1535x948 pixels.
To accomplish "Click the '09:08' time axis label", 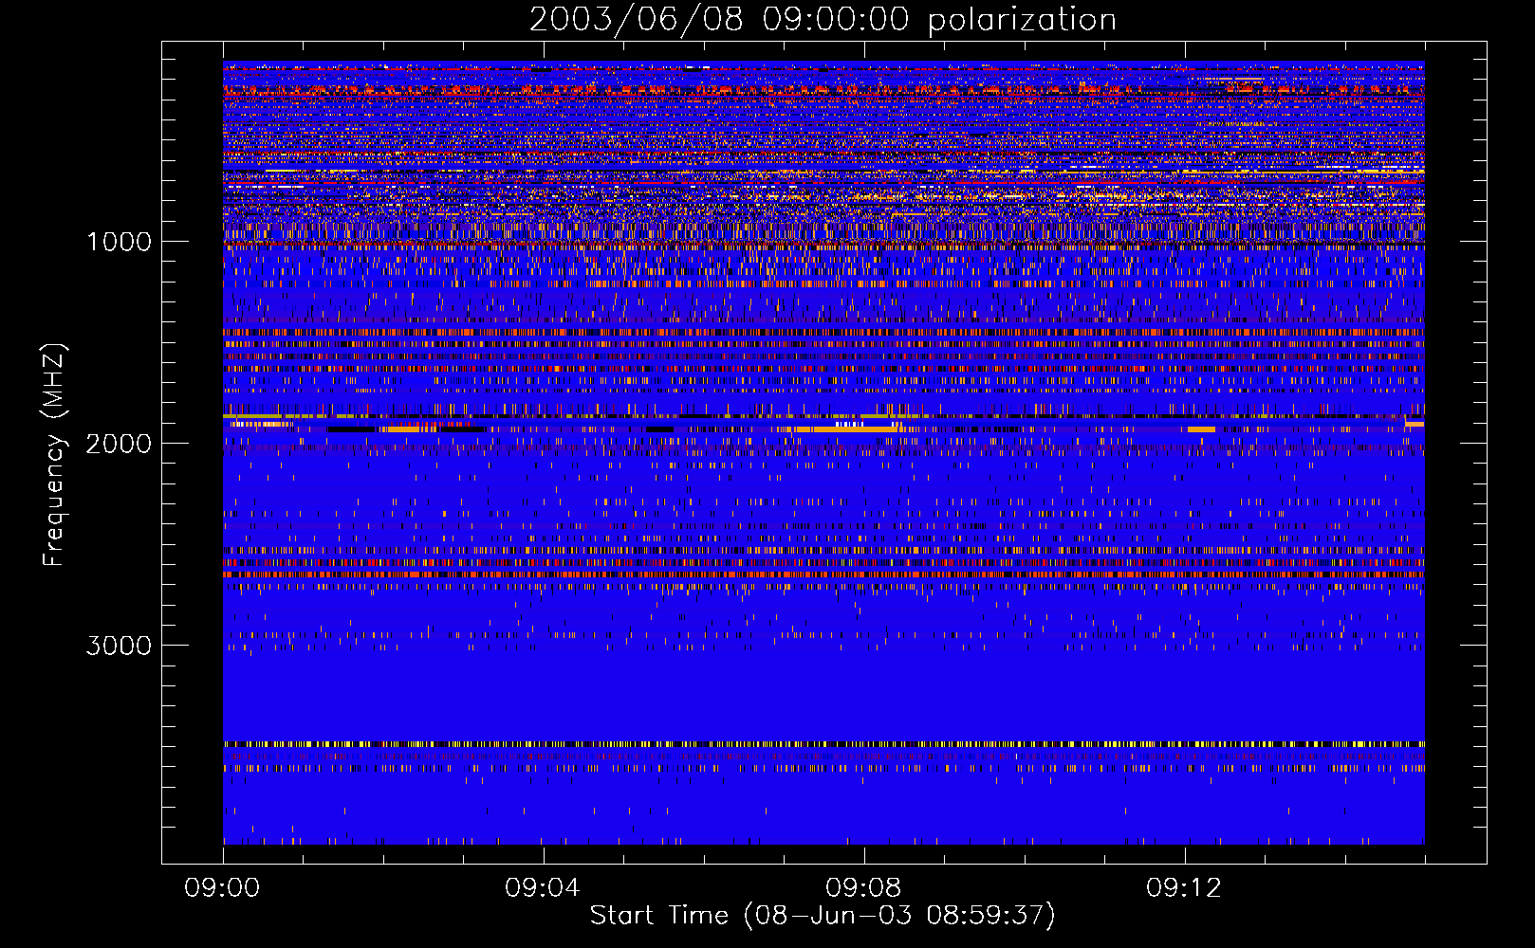I will [x=864, y=888].
